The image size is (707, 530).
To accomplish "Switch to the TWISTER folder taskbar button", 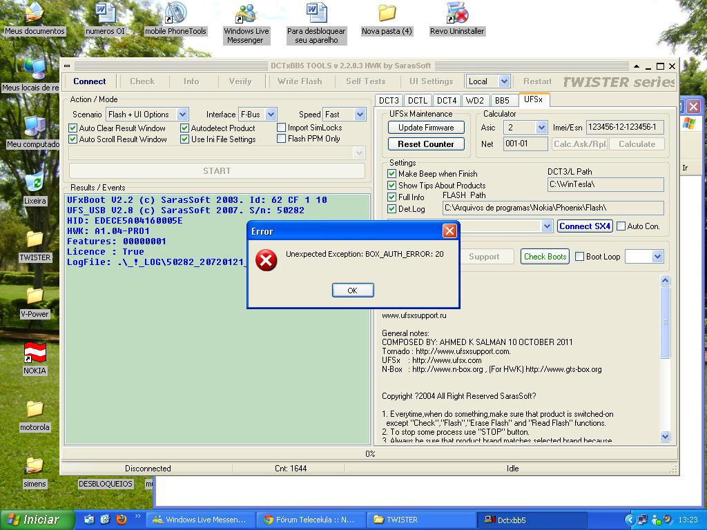I will pos(422,520).
